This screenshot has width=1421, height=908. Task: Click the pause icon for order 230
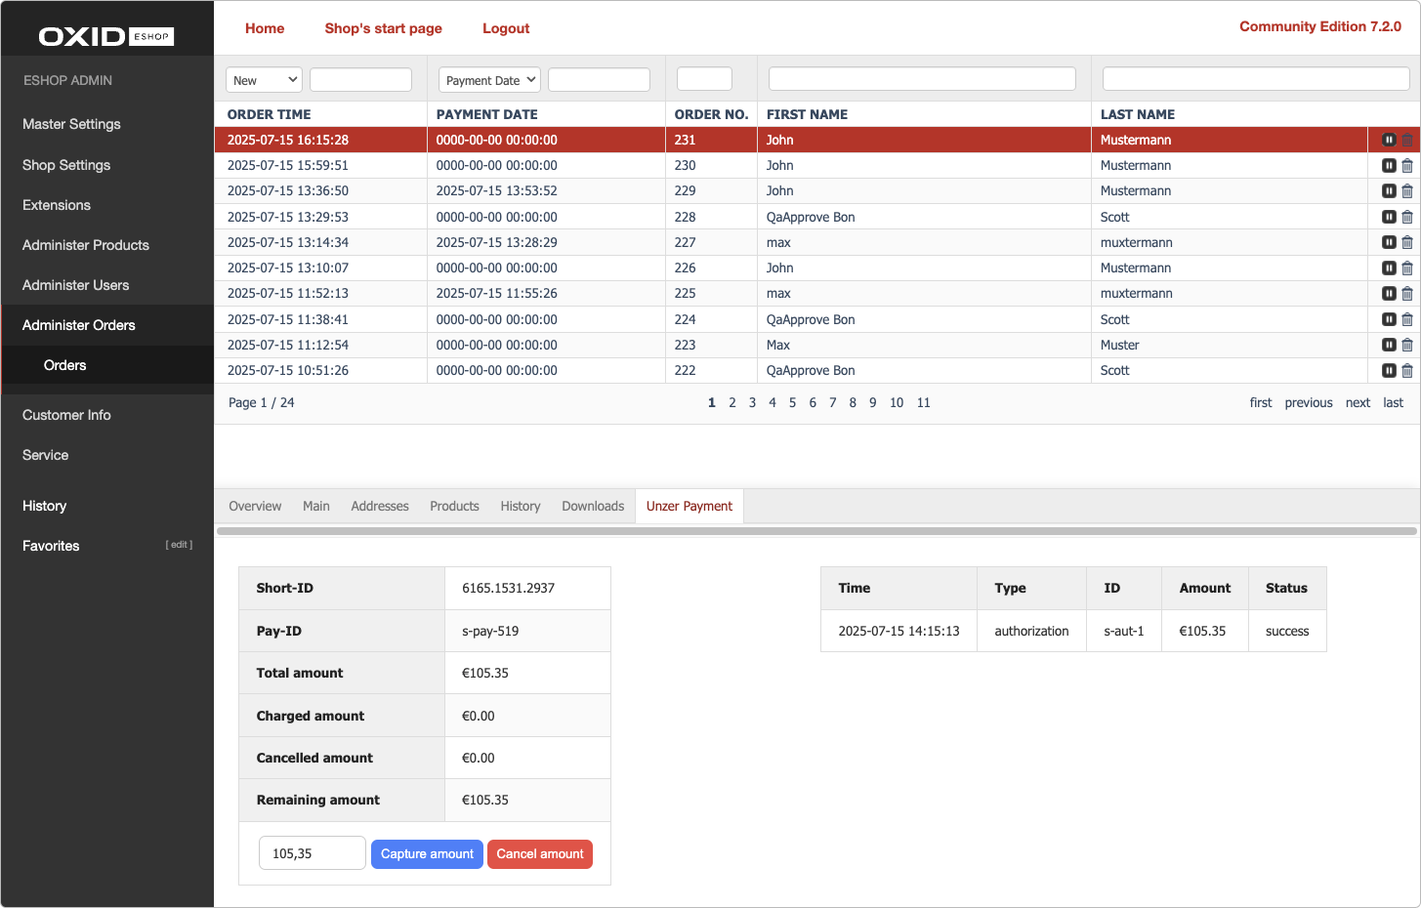[1388, 166]
